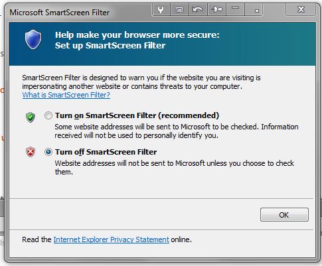Click the pin icon in title bar
Image resolution: width=322 pixels, height=266 pixels.
tap(216, 10)
